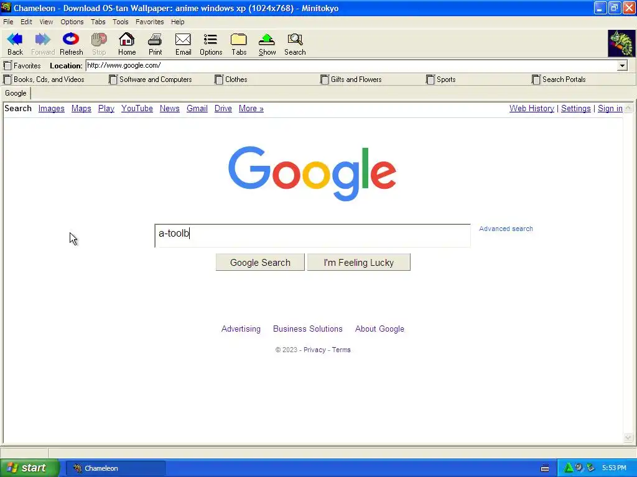Click the Google search text field
This screenshot has height=477, width=637.
312,235
